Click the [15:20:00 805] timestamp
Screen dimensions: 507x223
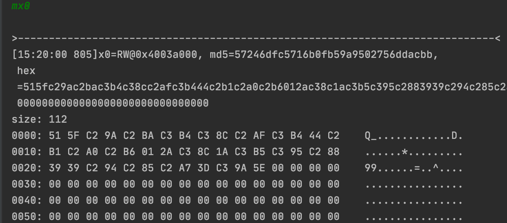tap(52, 55)
